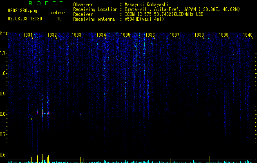Click the 0.6 kHz axis label
257x163 pixels.
(x=3, y=155)
